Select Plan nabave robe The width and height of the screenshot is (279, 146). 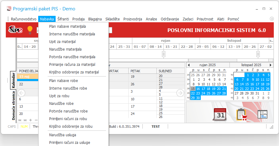(73, 81)
